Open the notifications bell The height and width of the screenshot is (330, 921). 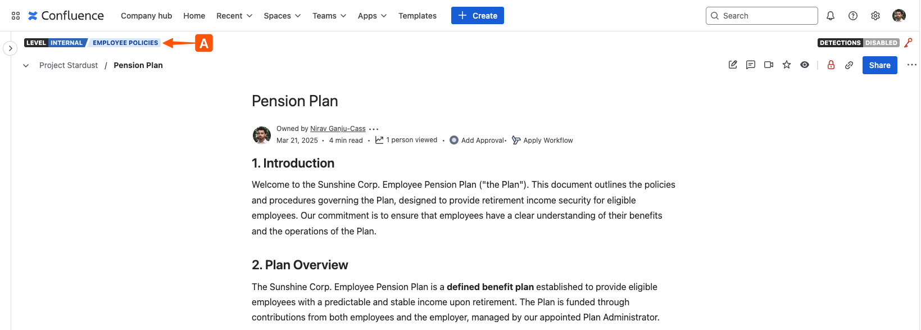pyautogui.click(x=831, y=16)
